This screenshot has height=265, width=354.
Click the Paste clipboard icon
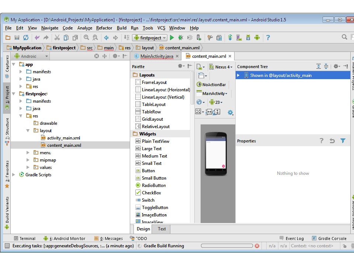75,38
